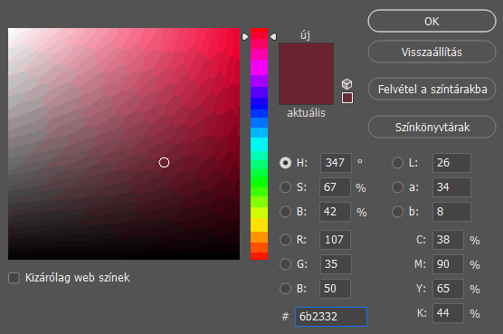This screenshot has height=334, width=503.
Task: Click the small web-safe color swatch
Action: coord(347,98)
